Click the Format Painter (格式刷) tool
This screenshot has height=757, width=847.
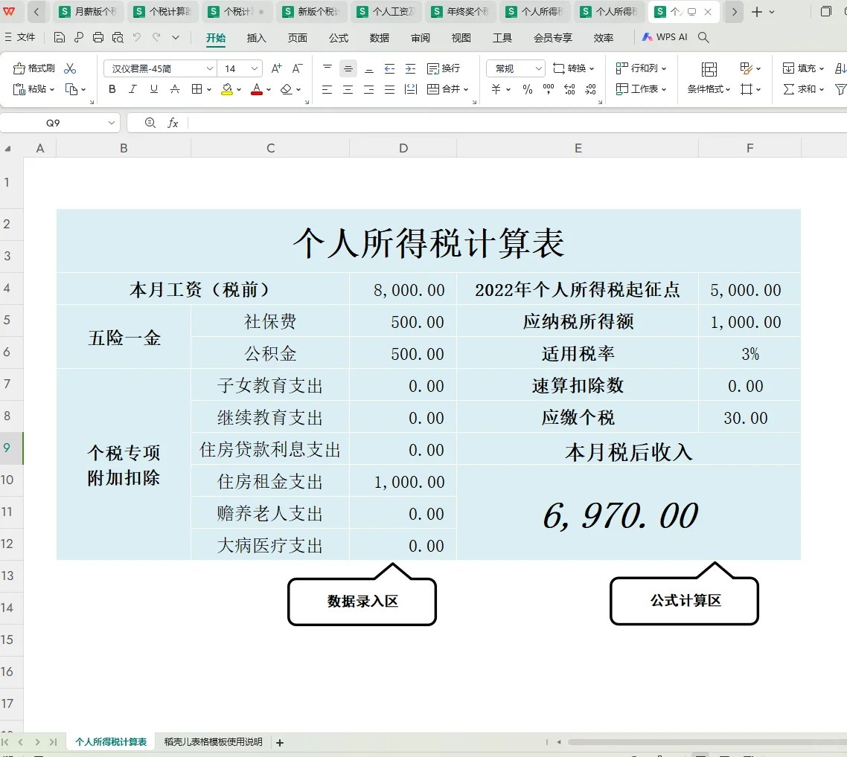[34, 68]
